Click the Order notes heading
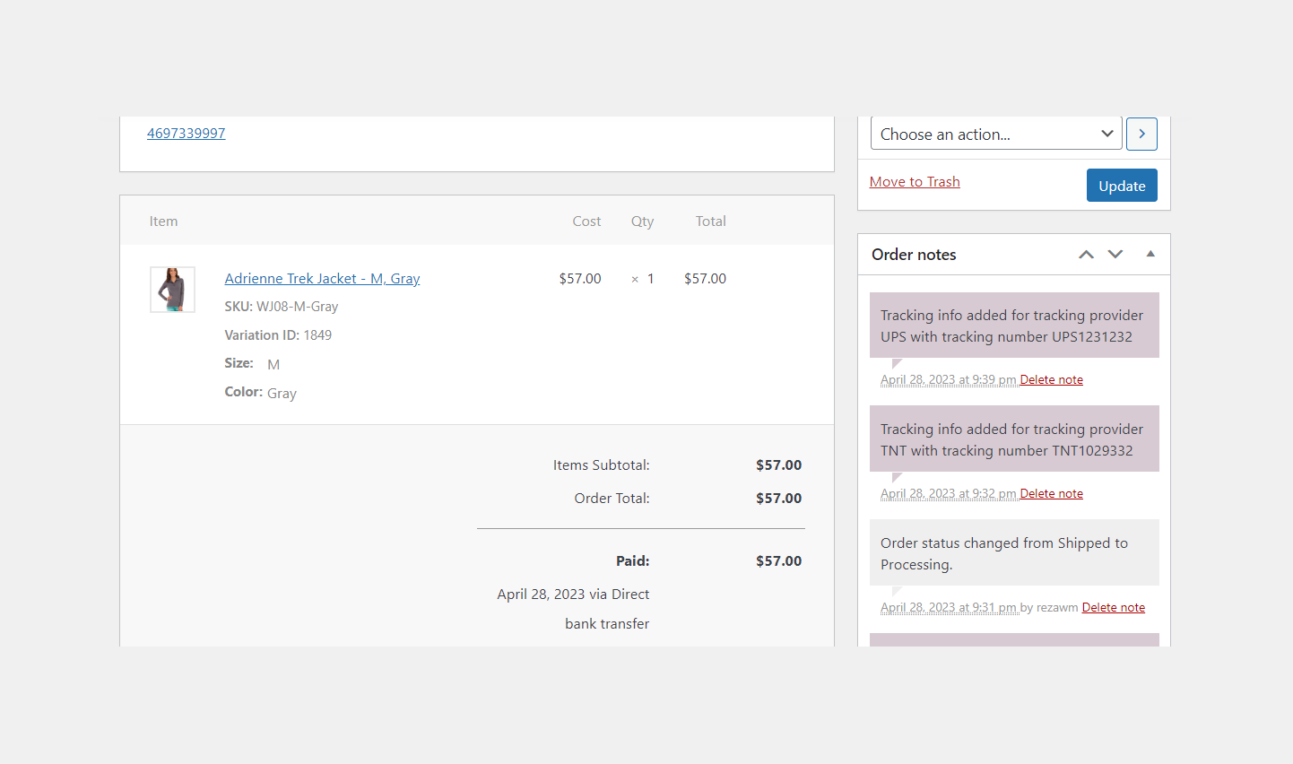This screenshot has width=1293, height=764. point(914,255)
